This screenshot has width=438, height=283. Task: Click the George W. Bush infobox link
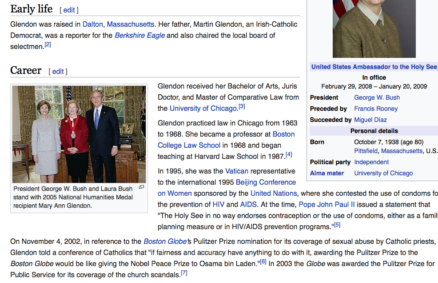[x=377, y=97]
